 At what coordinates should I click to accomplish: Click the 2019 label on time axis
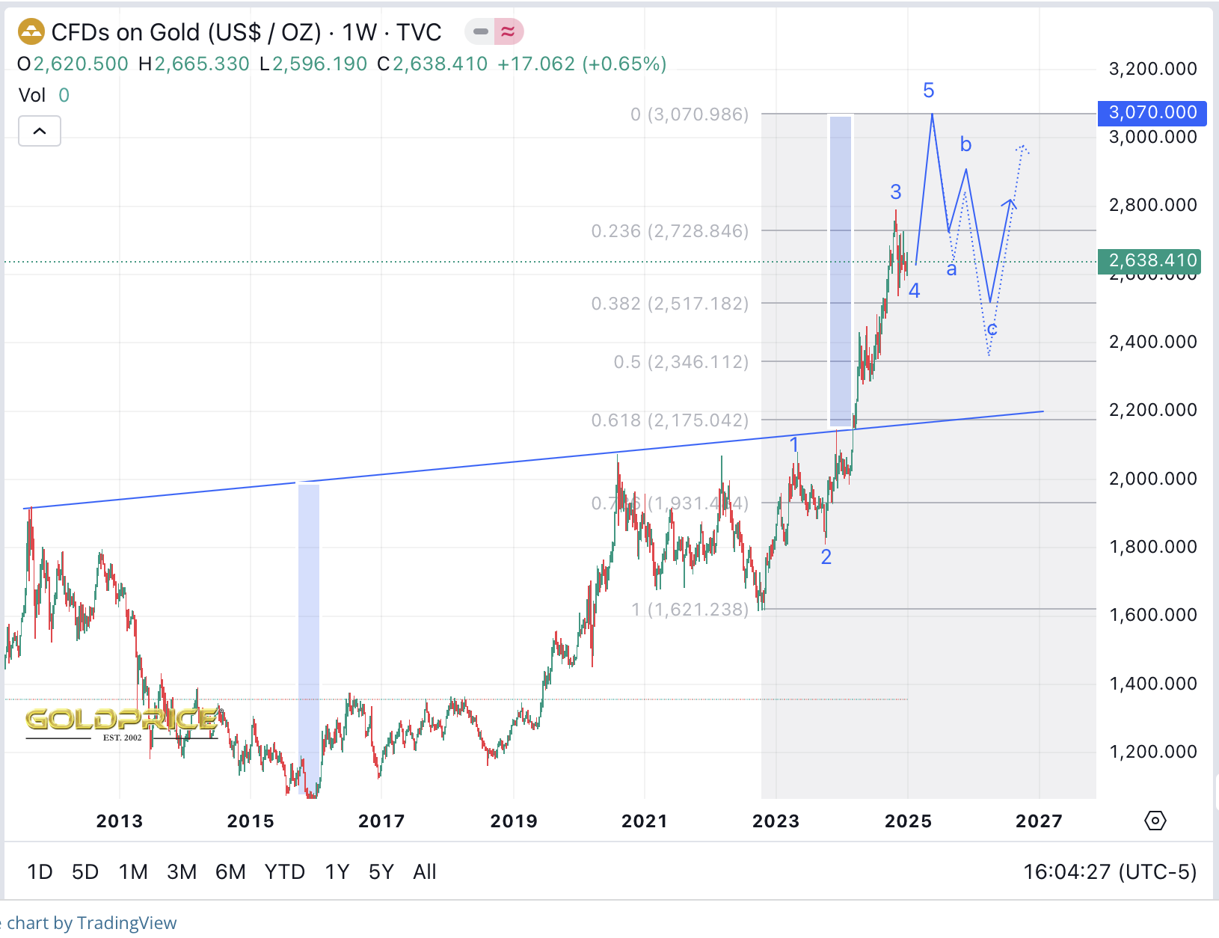[514, 821]
